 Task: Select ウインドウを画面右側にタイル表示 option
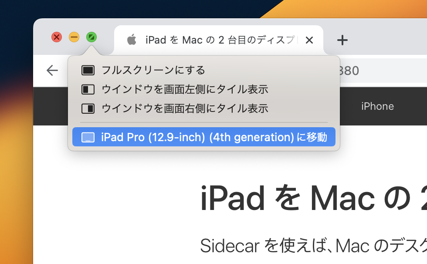point(184,108)
